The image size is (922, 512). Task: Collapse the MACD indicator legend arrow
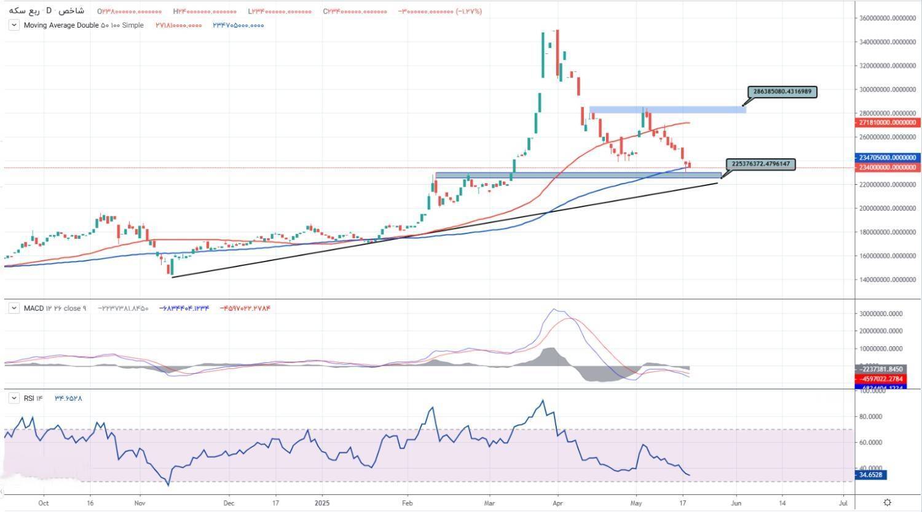click(x=14, y=308)
